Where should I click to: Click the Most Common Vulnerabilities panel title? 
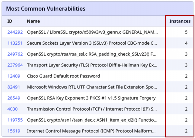[x=46, y=9]
